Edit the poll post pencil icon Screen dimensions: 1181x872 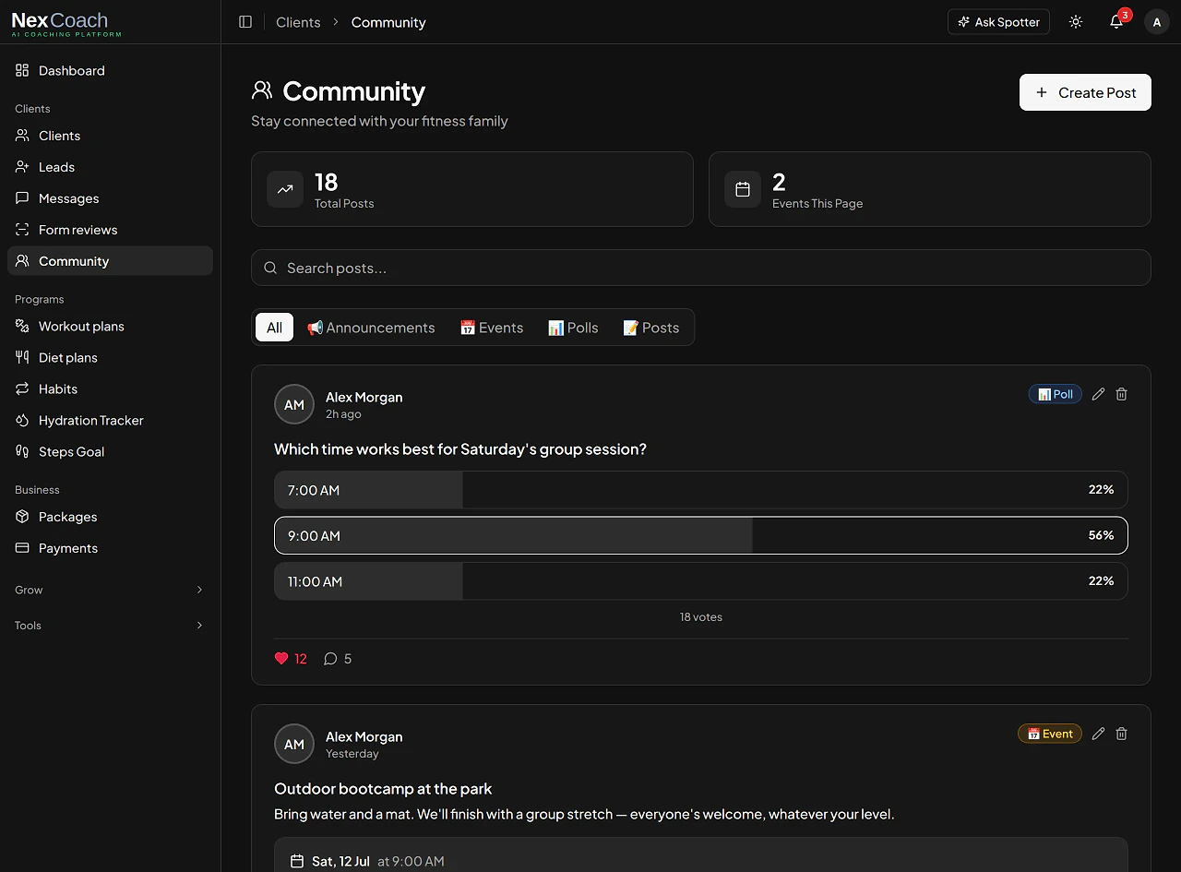[x=1098, y=394]
